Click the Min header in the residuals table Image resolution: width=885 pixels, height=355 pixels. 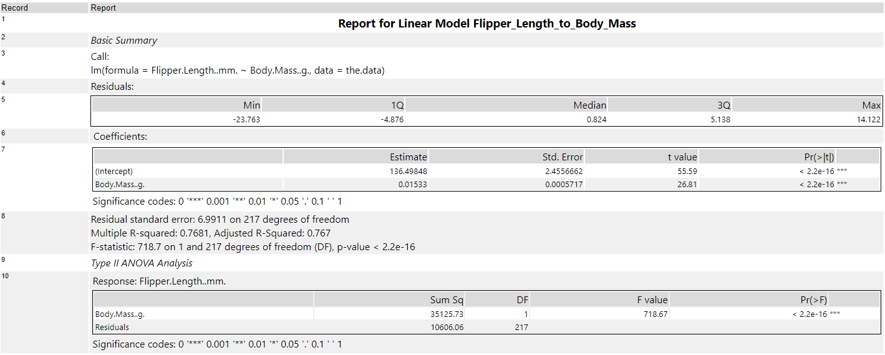(251, 105)
